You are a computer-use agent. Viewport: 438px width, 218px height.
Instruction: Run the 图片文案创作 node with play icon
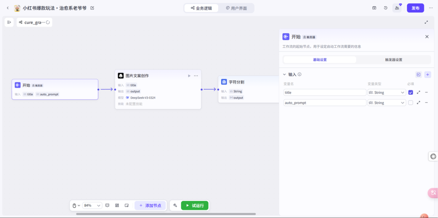pyautogui.click(x=189, y=76)
